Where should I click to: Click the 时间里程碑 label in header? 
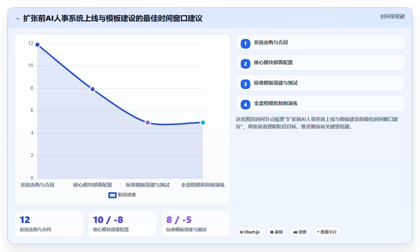pos(392,17)
